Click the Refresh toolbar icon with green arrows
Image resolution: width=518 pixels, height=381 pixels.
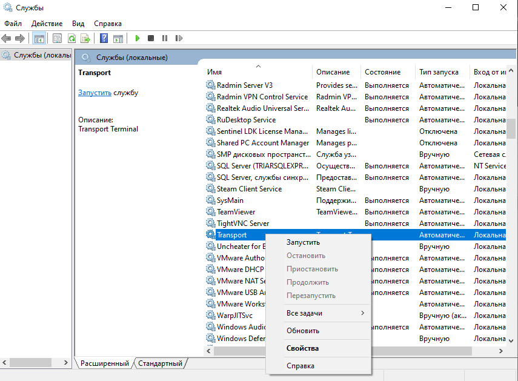pos(71,38)
